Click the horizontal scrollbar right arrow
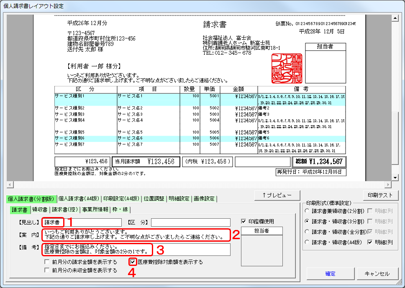 click(x=388, y=184)
